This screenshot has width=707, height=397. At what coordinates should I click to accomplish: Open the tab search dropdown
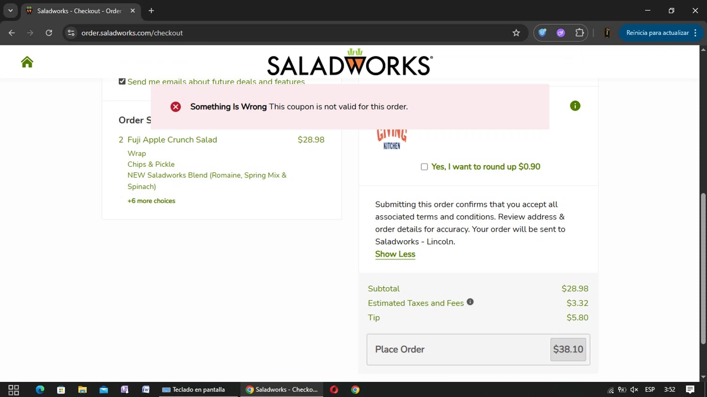coord(10,11)
